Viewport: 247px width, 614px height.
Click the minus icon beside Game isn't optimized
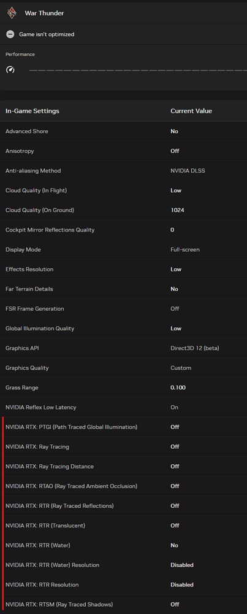tap(10, 34)
